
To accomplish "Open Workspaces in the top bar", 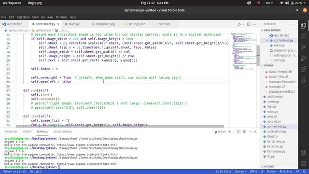I will coord(12,3).
